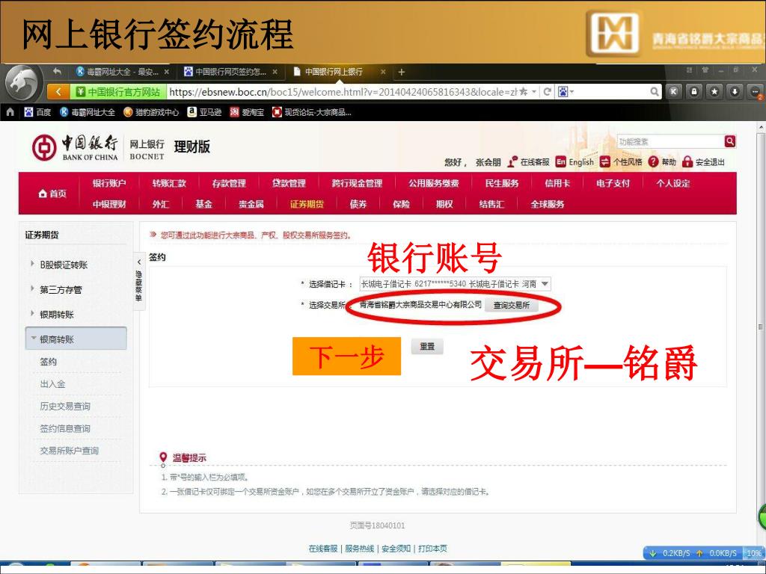
Task: Click the browser home icon in bookmarks bar
Action: click(x=10, y=112)
